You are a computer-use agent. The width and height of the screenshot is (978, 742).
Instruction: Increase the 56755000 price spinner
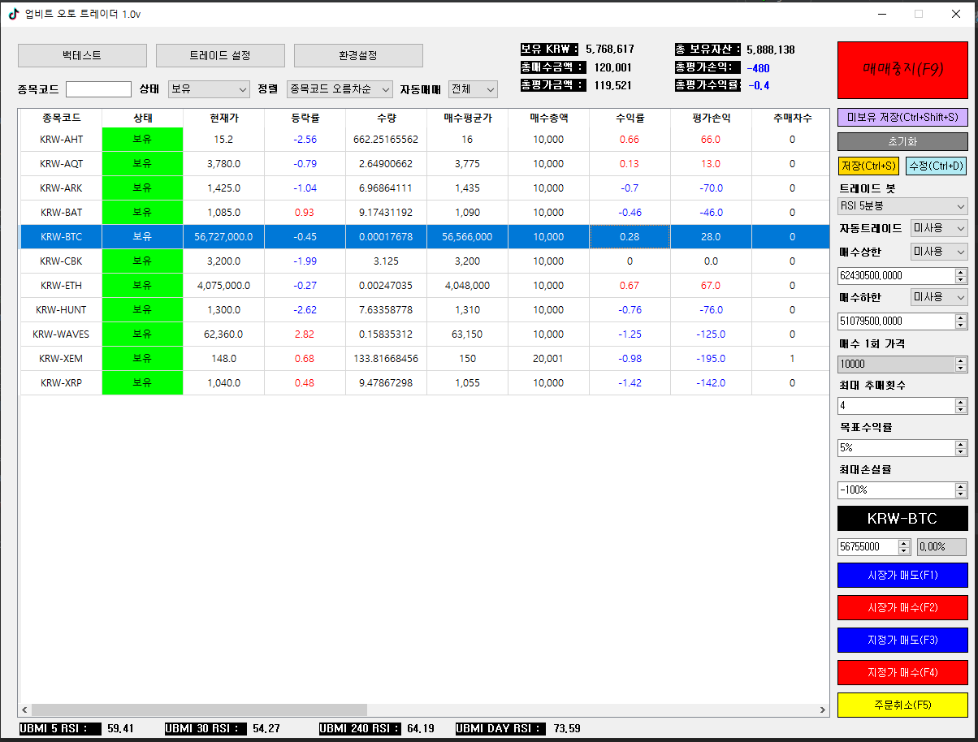pos(905,543)
